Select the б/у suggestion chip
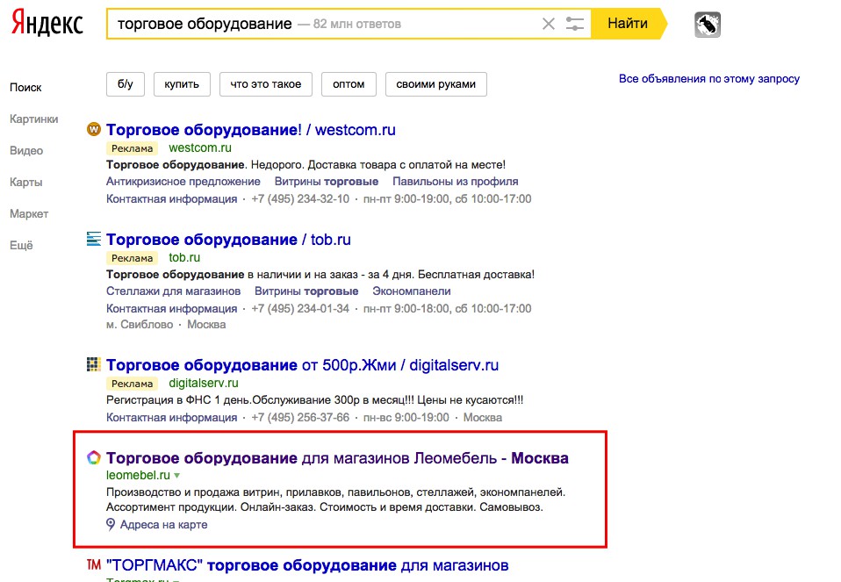The image size is (841, 582). pyautogui.click(x=126, y=84)
